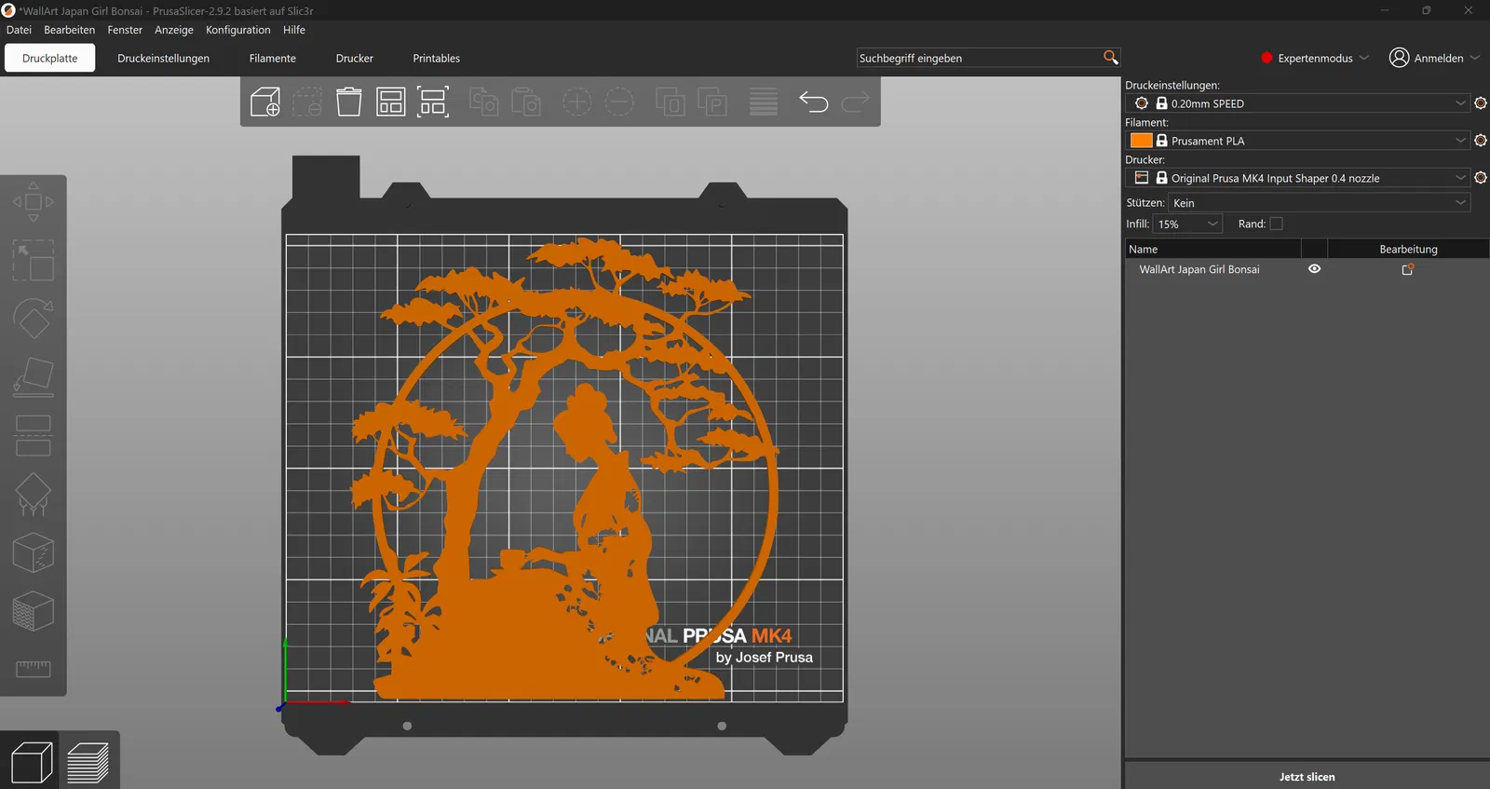The width and height of the screenshot is (1490, 789).
Task: Click the Jetzt slicen button
Action: coord(1307,776)
